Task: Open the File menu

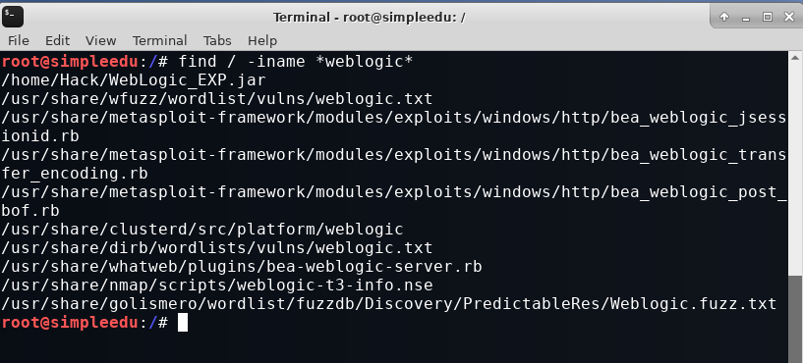Action: click(19, 40)
